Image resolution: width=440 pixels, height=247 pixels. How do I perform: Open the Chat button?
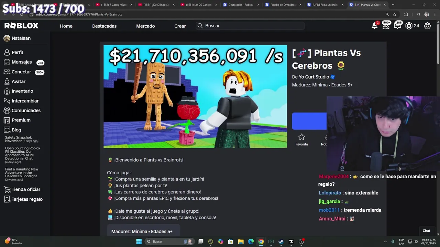(x=426, y=231)
